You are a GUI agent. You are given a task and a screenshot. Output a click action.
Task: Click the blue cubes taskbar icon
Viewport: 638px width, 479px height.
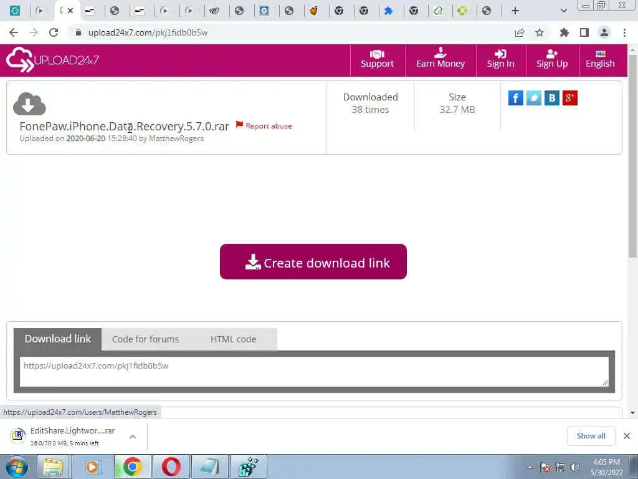click(249, 467)
